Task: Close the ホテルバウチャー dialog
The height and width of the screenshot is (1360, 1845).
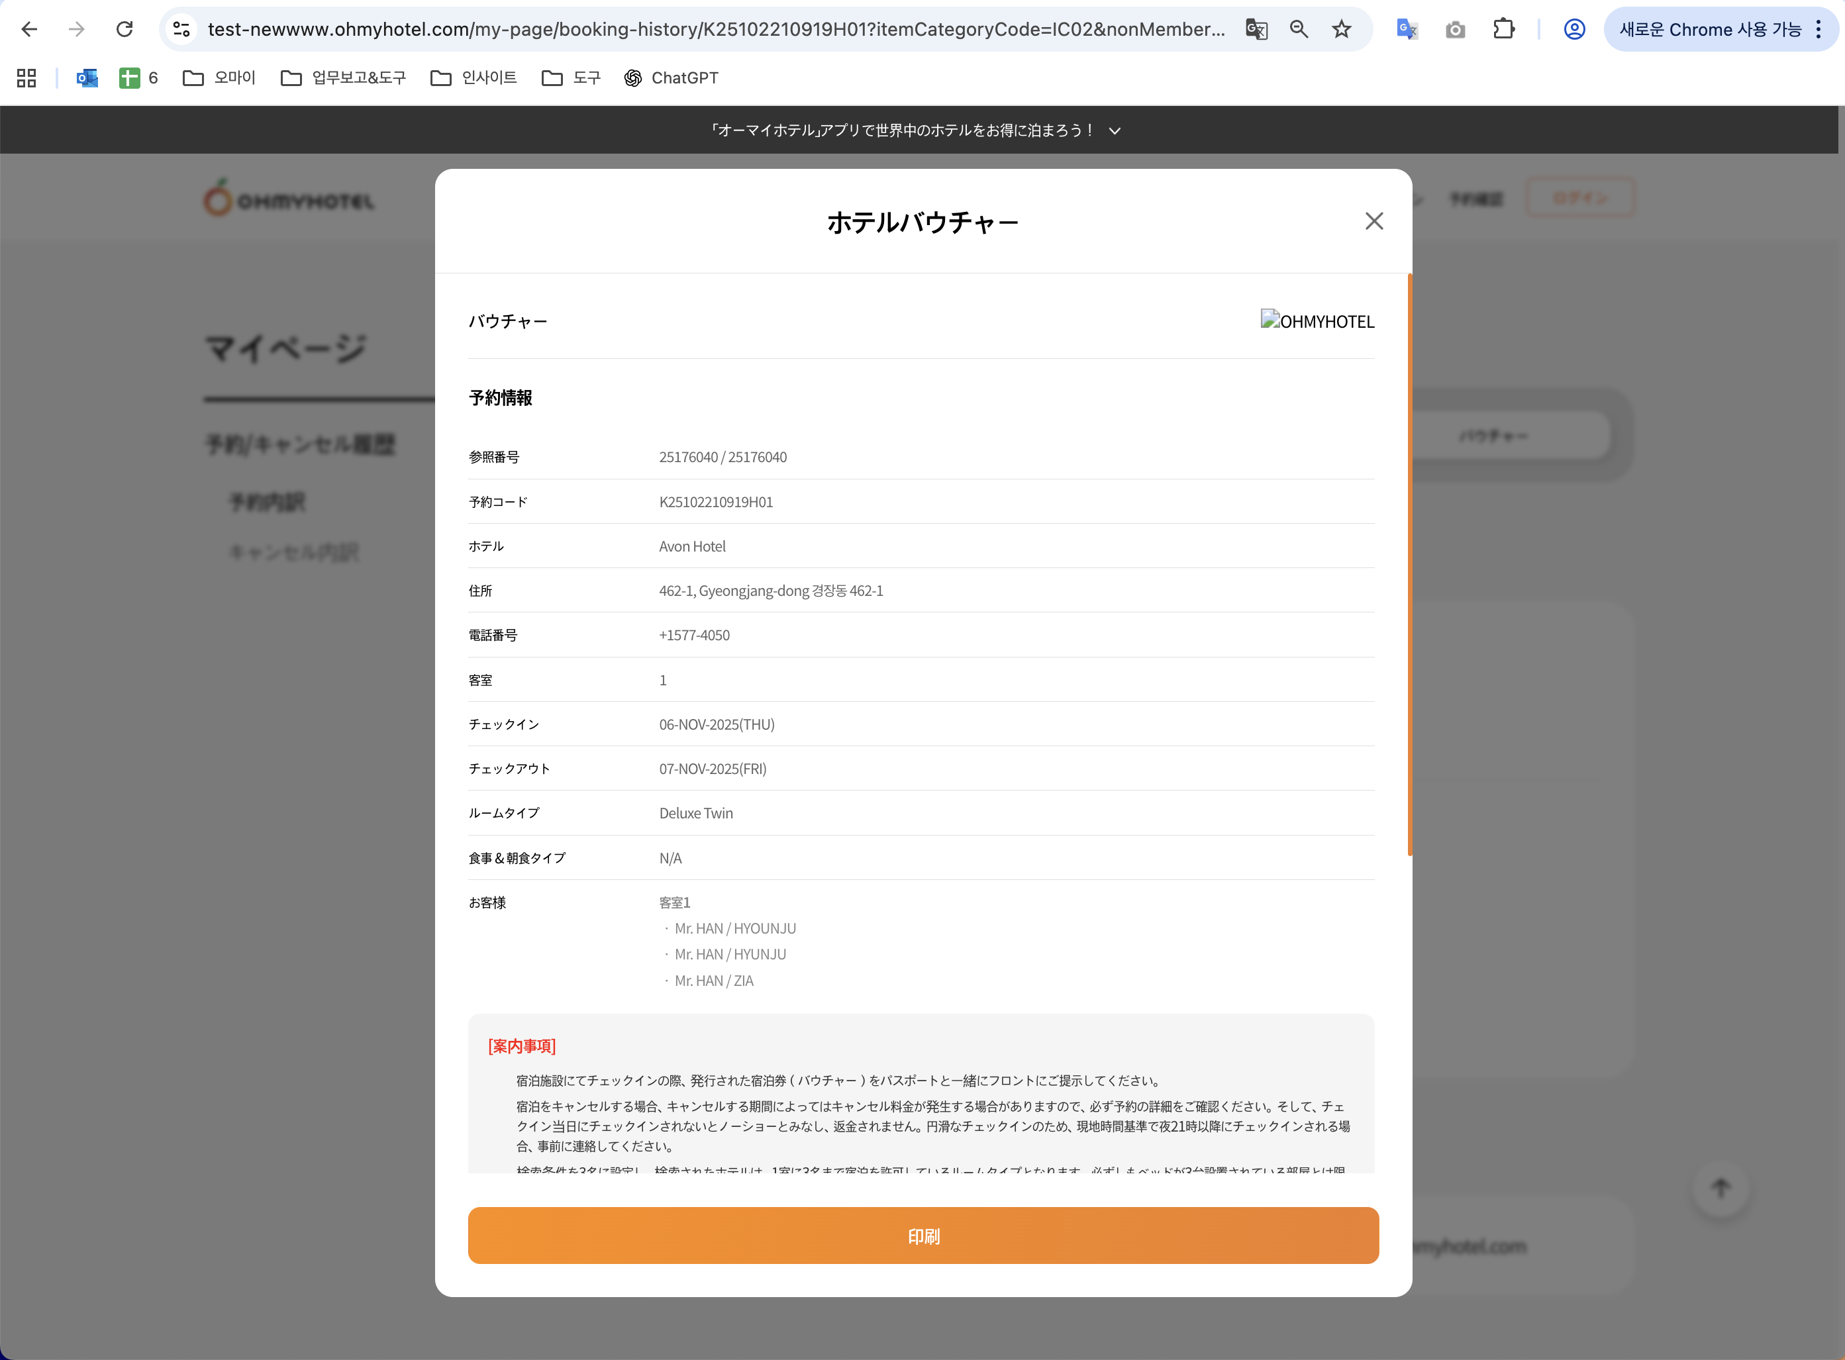Action: (x=1373, y=221)
